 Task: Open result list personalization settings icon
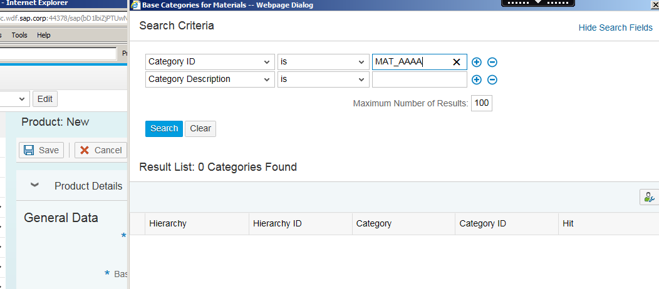[x=648, y=197]
